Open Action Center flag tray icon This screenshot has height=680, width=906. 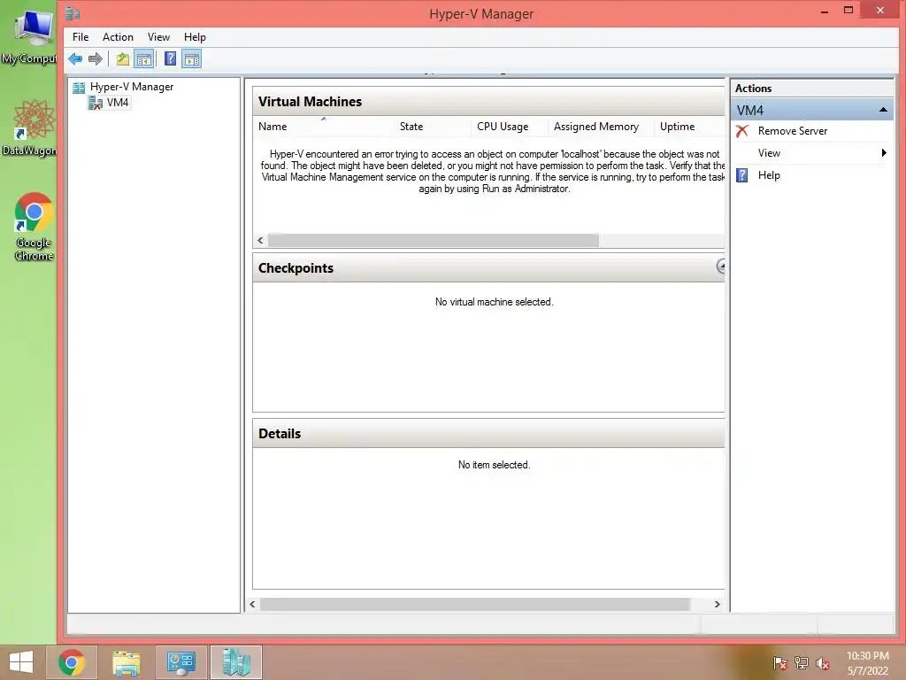coord(779,663)
